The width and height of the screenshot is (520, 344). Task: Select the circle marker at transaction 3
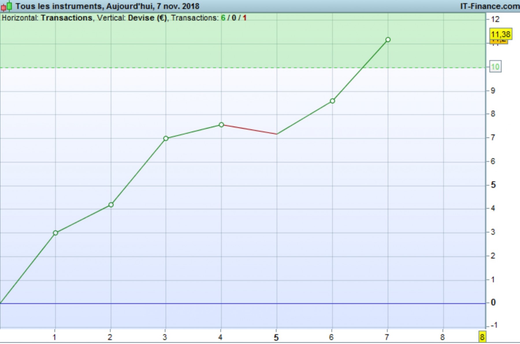pos(166,138)
